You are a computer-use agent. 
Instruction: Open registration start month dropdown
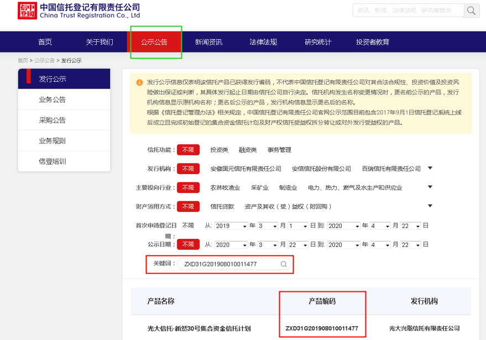[x=268, y=226]
